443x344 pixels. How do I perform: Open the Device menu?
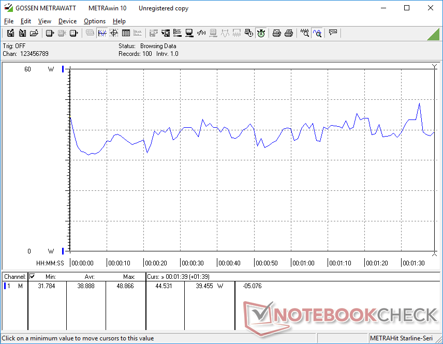(67, 21)
